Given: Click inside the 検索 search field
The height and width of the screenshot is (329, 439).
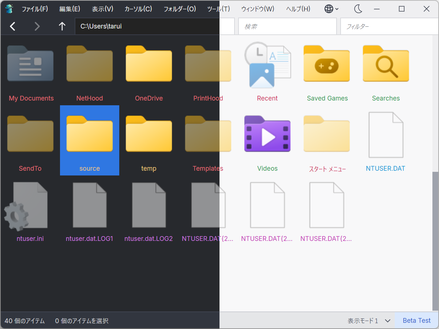Looking at the screenshot, I should (287, 26).
